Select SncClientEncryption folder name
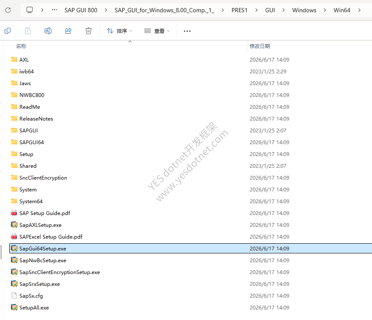 click(43, 178)
